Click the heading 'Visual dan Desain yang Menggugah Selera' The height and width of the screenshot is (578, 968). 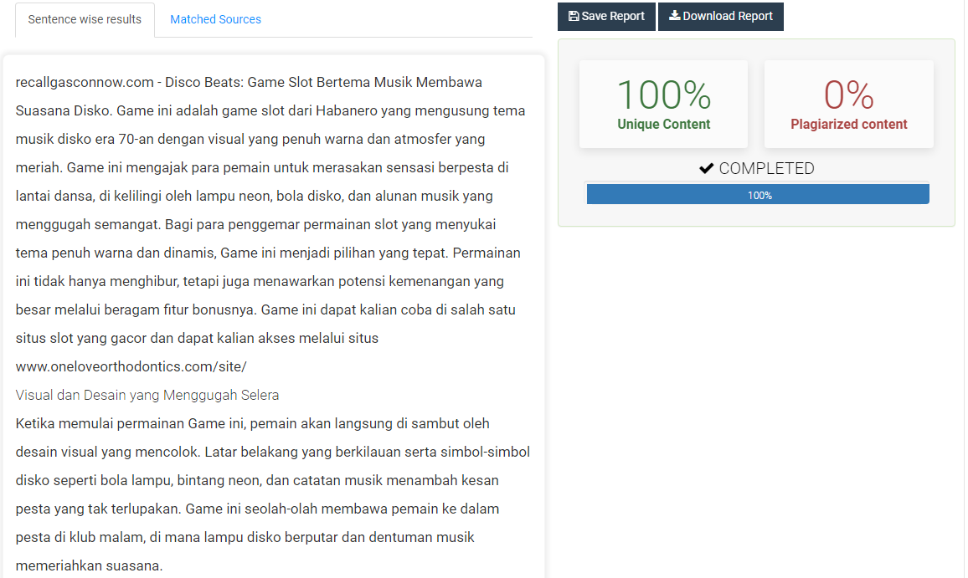click(147, 396)
